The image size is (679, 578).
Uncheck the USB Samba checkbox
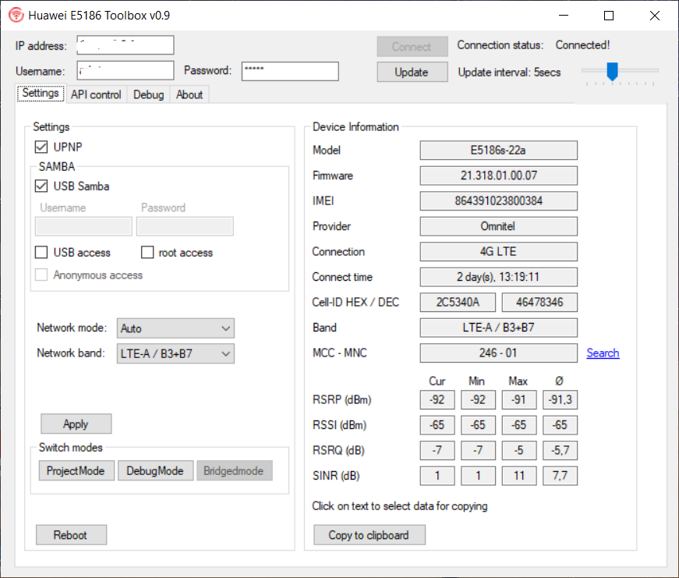pos(41,186)
